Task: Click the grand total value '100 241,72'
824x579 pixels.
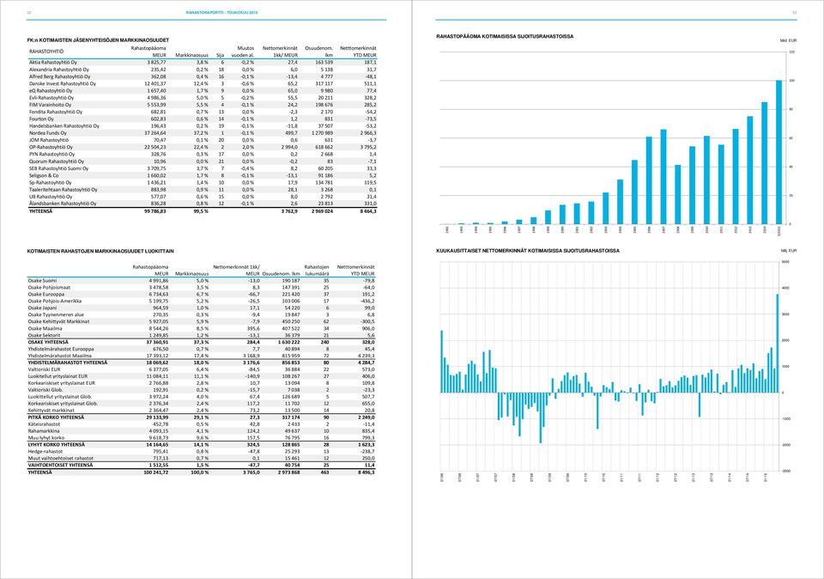Action: pyautogui.click(x=156, y=472)
